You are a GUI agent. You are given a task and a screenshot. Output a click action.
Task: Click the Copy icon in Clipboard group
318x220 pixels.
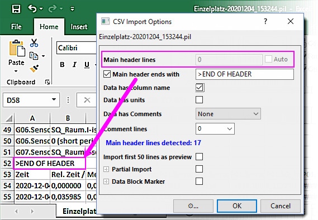(x=34, y=56)
